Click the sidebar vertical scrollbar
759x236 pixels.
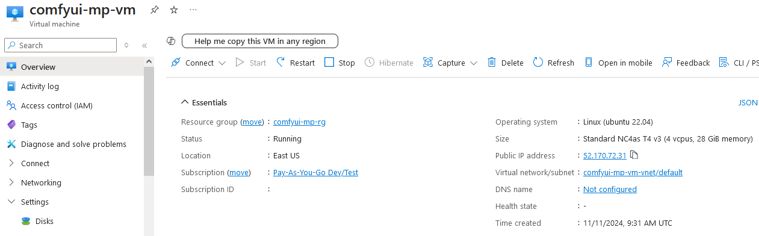coord(149,120)
